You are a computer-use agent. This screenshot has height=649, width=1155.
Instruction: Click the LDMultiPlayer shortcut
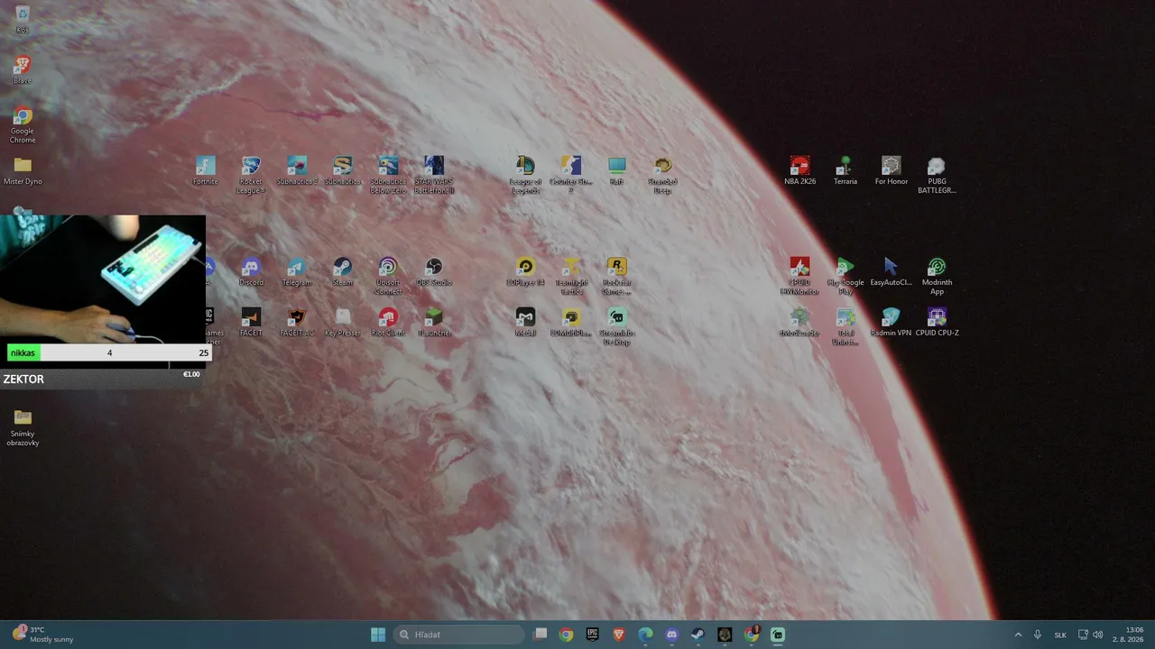pos(571,322)
